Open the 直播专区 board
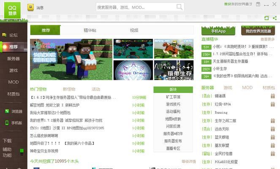This screenshot has height=169, width=280. [173, 148]
